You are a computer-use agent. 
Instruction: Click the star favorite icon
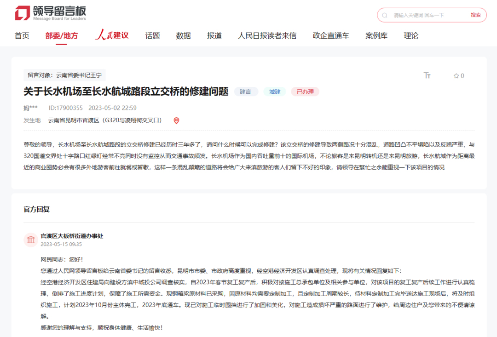456,76
